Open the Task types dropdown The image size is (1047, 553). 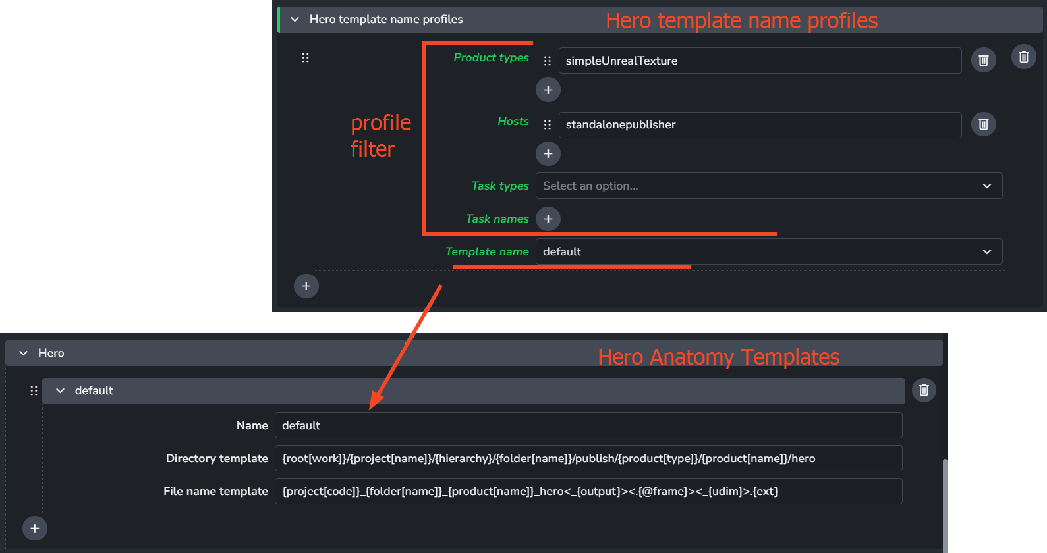[768, 186]
